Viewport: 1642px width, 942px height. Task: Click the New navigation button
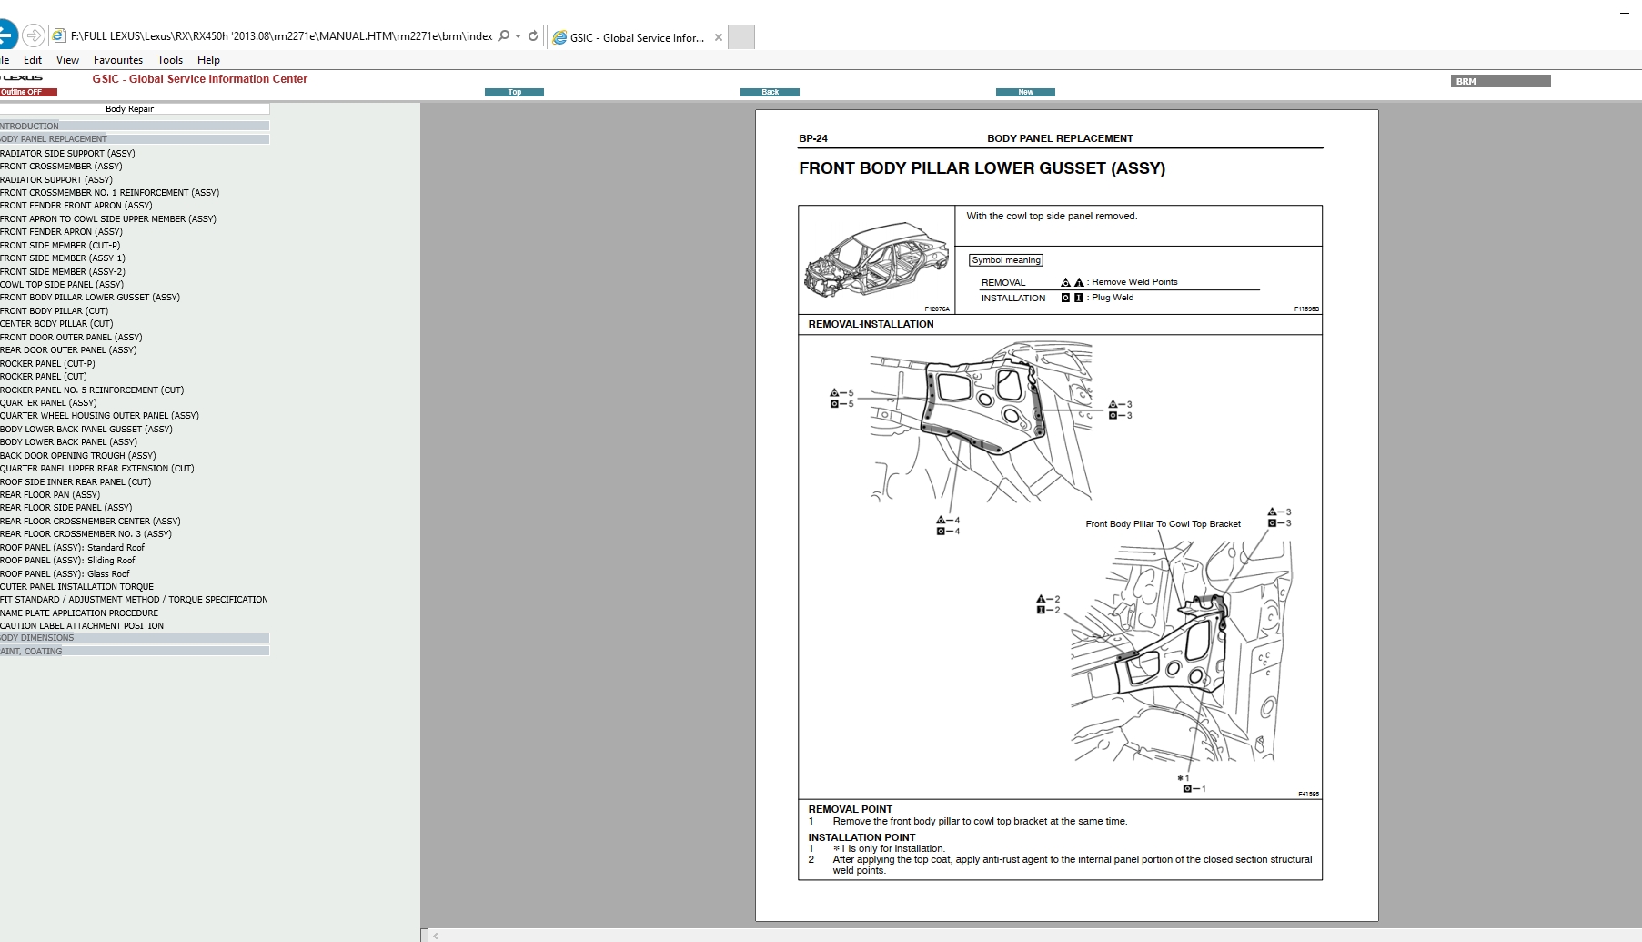(1025, 92)
